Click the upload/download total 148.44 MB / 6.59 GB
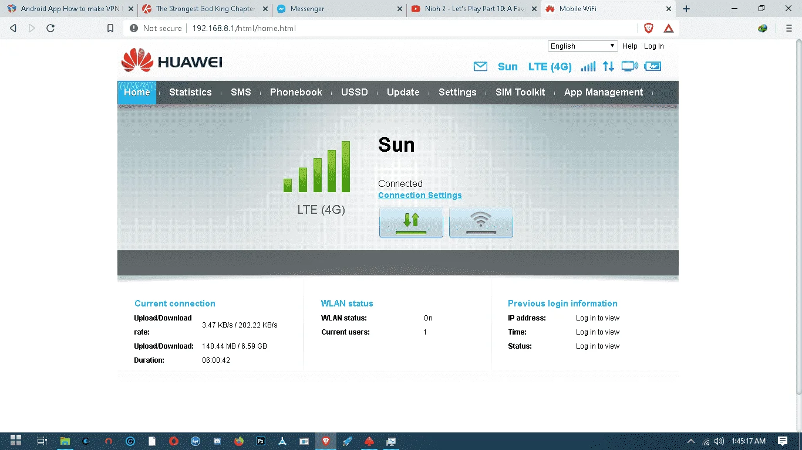802x450 pixels. click(x=234, y=346)
